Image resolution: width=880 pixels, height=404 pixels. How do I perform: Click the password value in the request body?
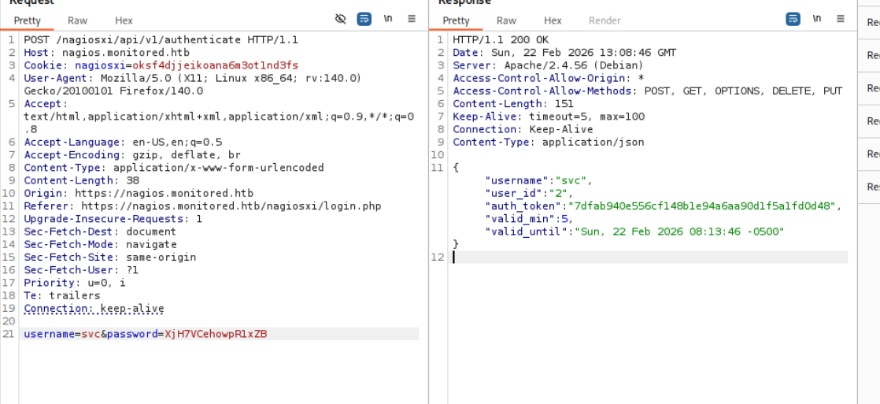tap(216, 334)
